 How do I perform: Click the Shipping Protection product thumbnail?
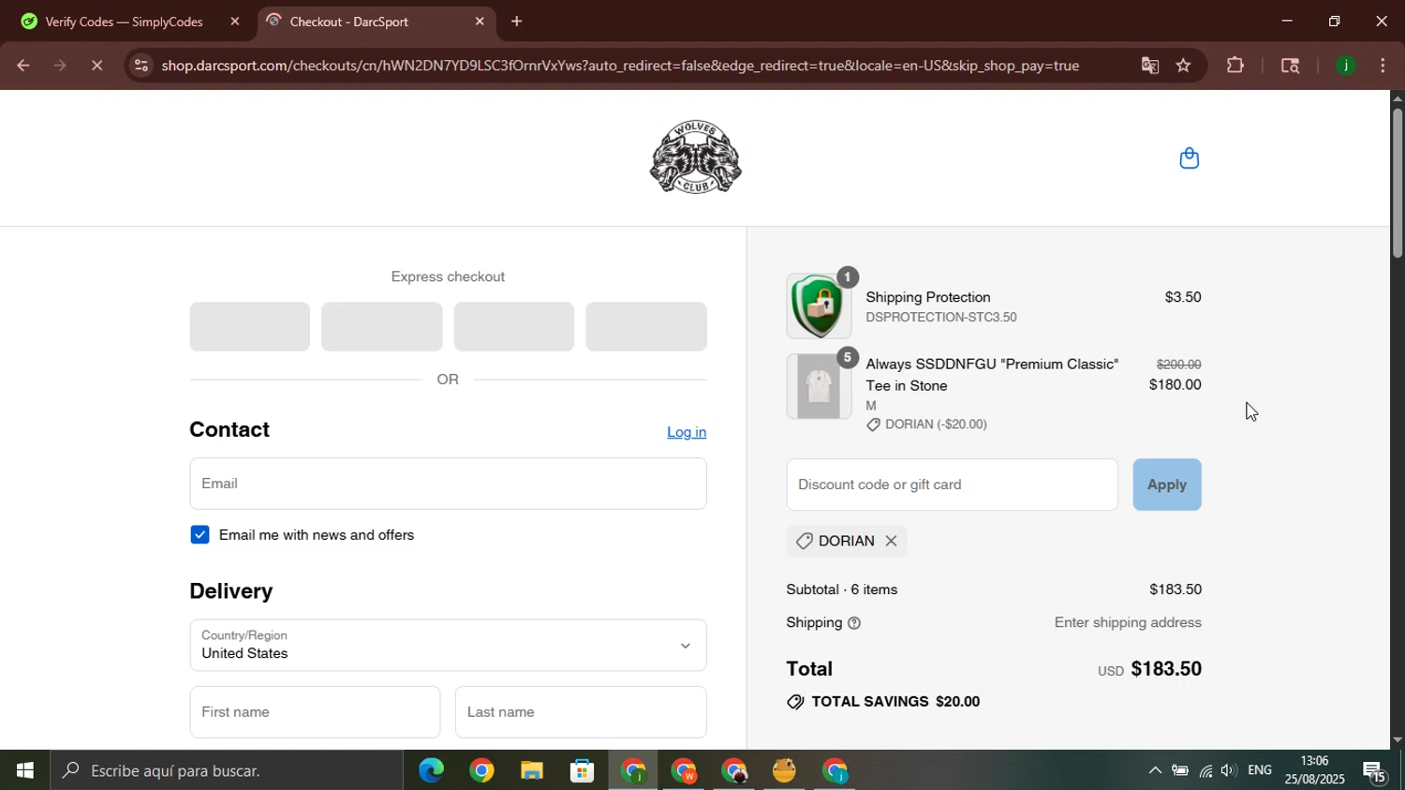[819, 306]
